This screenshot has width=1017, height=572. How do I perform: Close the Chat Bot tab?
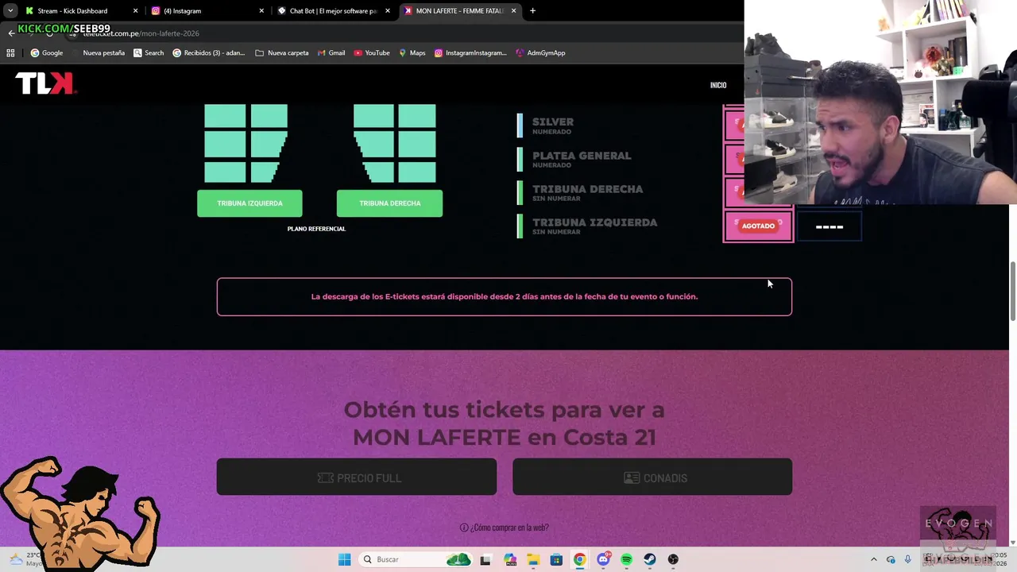coord(388,11)
